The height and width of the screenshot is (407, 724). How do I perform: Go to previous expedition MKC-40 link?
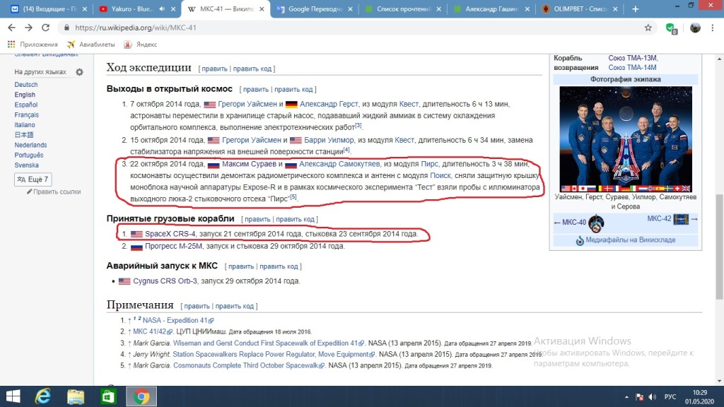coord(574,222)
